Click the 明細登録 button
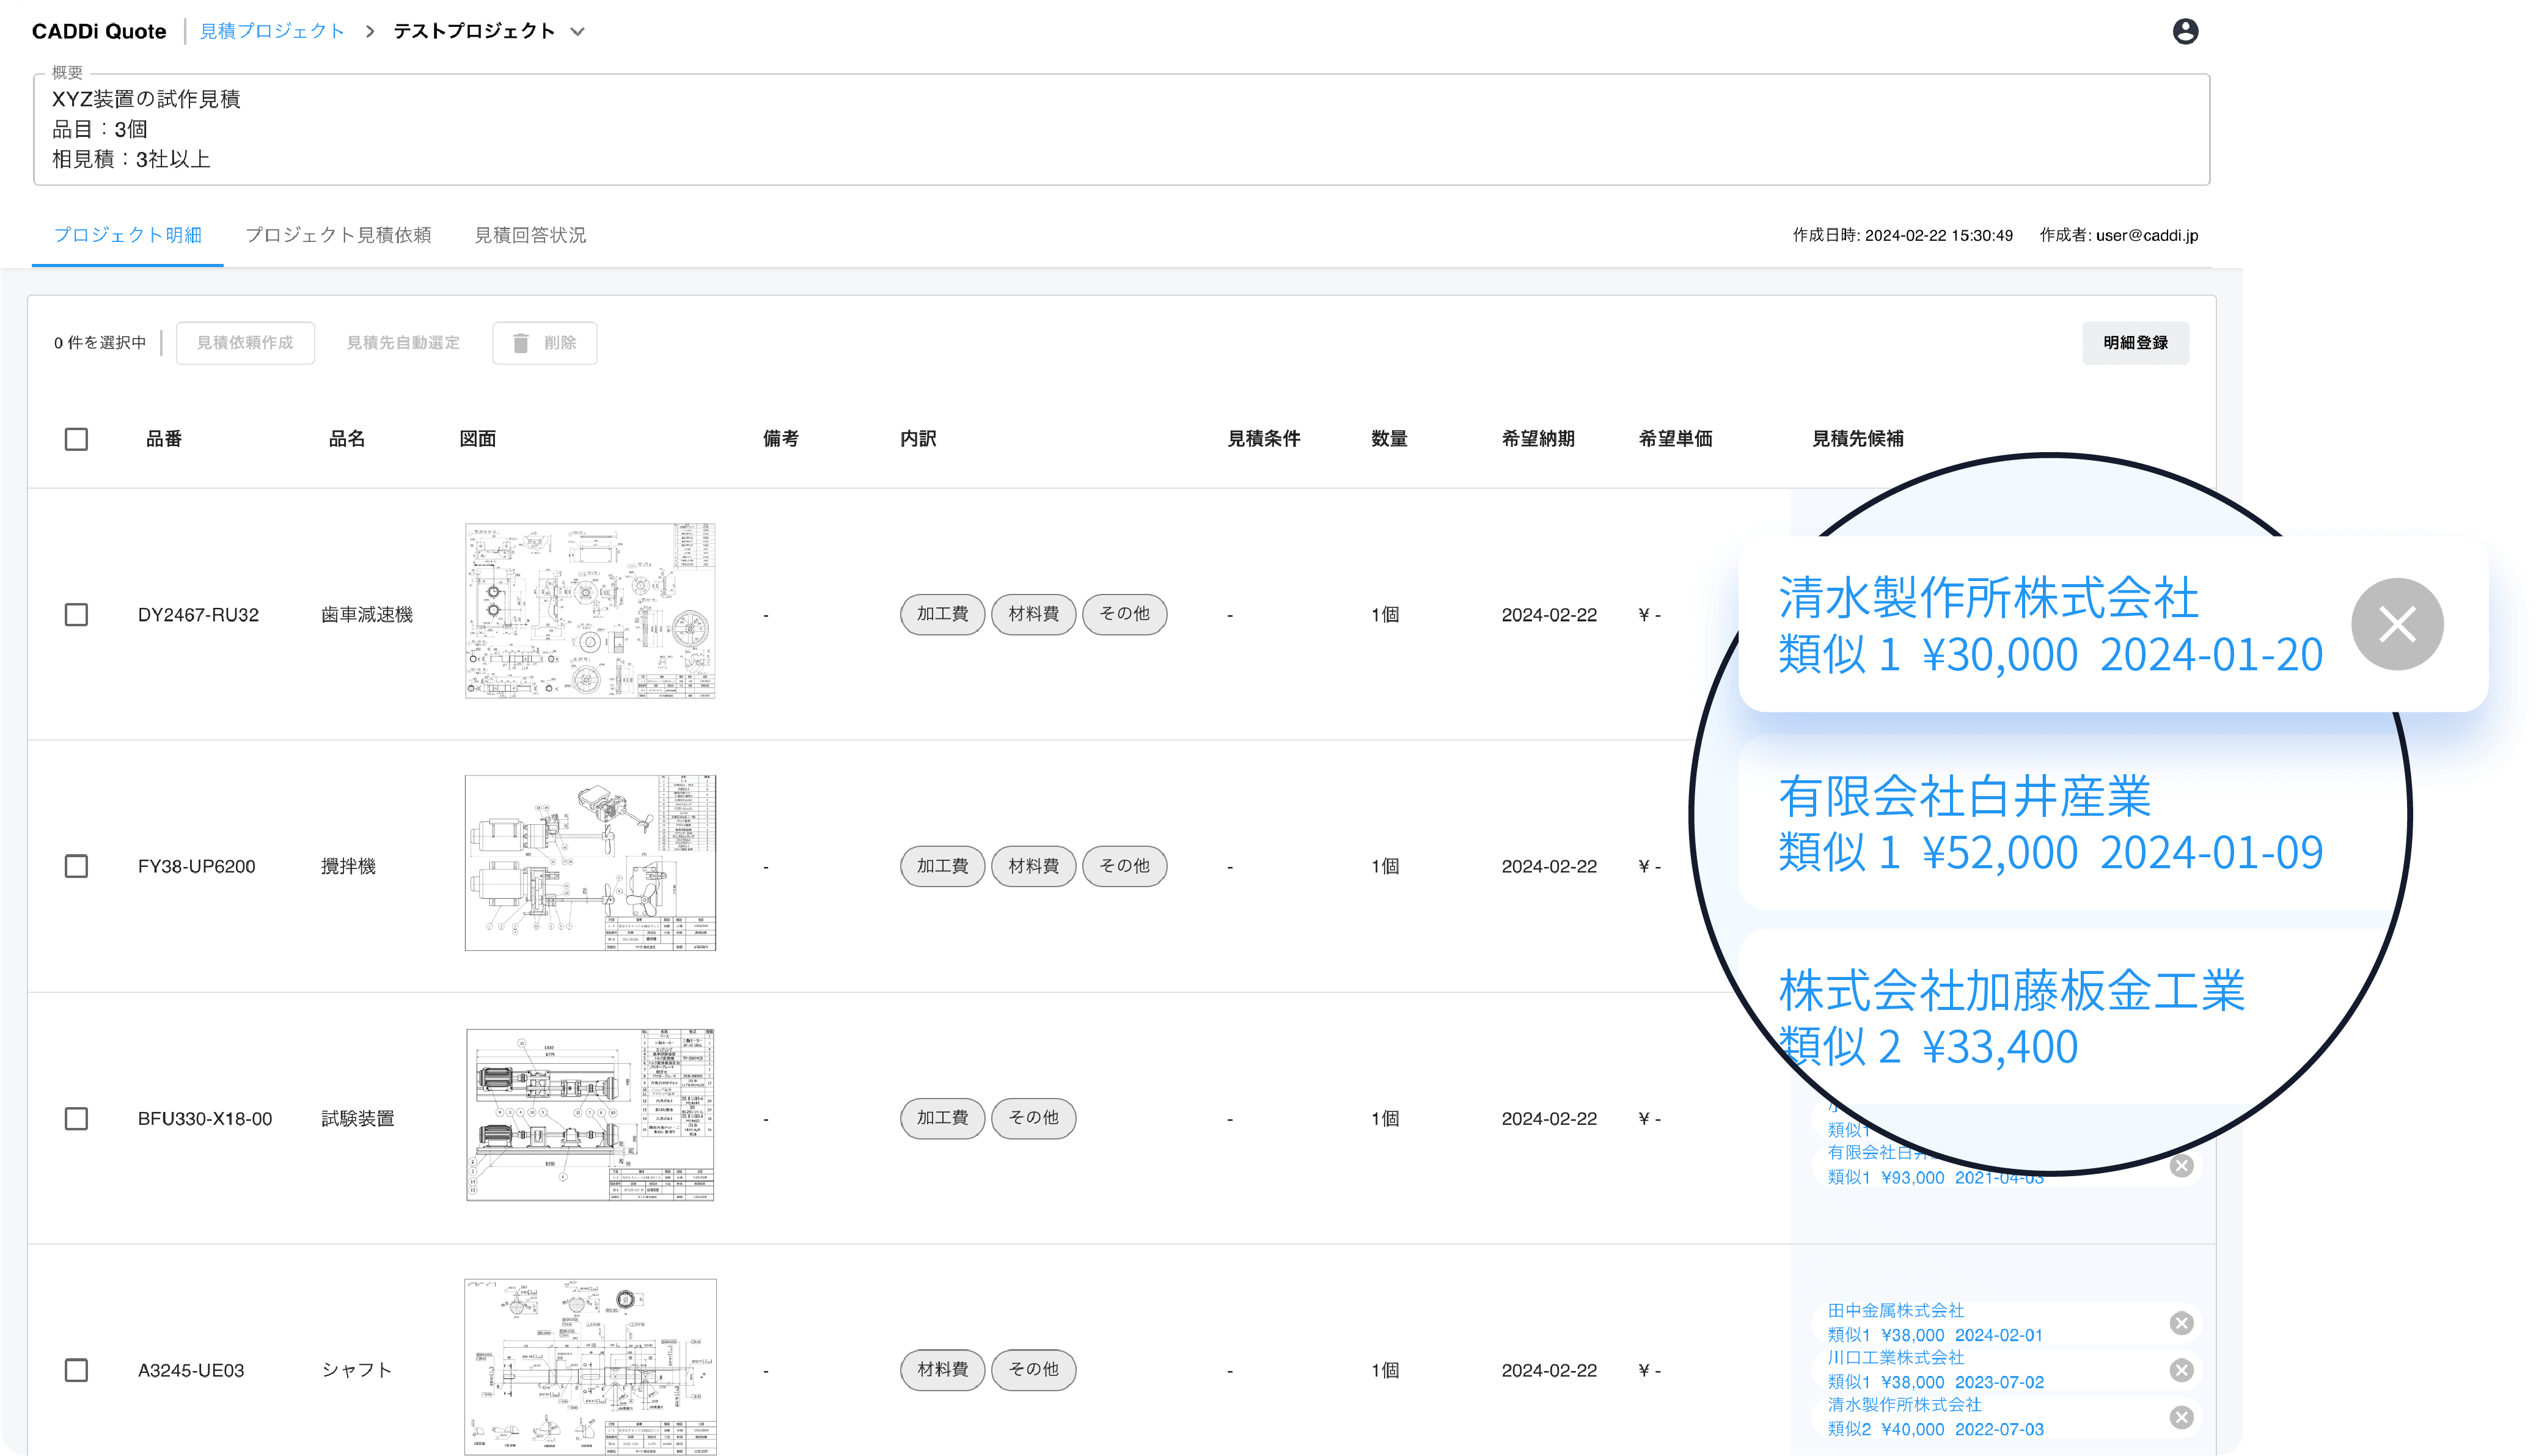Image resolution: width=2536 pixels, height=1456 pixels. coord(2135,343)
